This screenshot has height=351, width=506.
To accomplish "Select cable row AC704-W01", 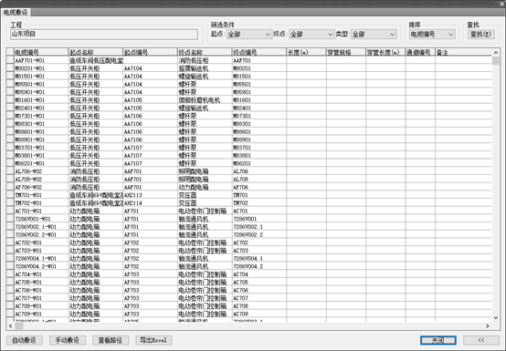I will click(x=248, y=274).
